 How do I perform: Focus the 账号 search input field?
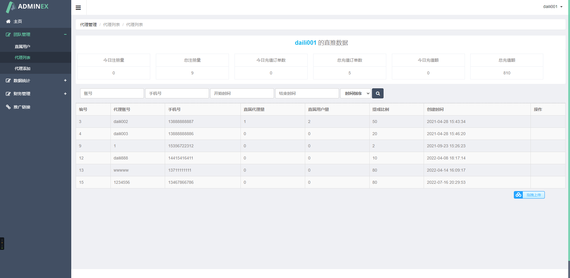coord(112,93)
